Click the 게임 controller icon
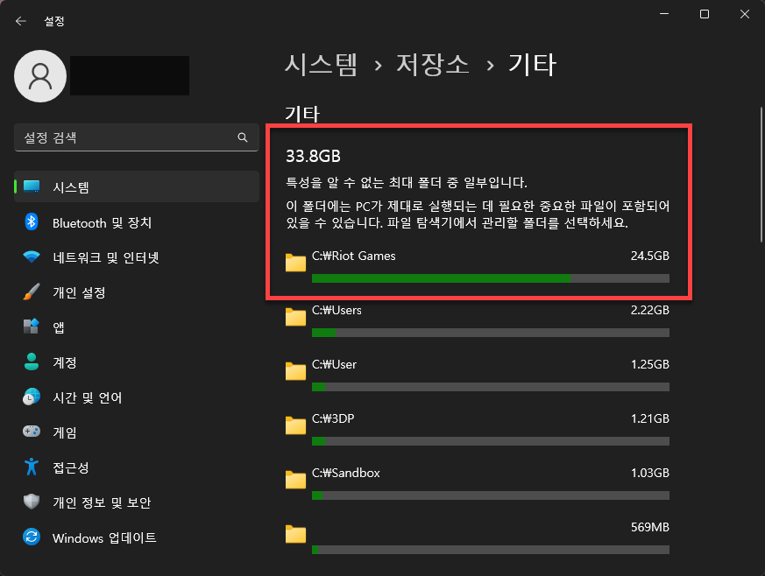The width and height of the screenshot is (765, 576). tap(32, 432)
